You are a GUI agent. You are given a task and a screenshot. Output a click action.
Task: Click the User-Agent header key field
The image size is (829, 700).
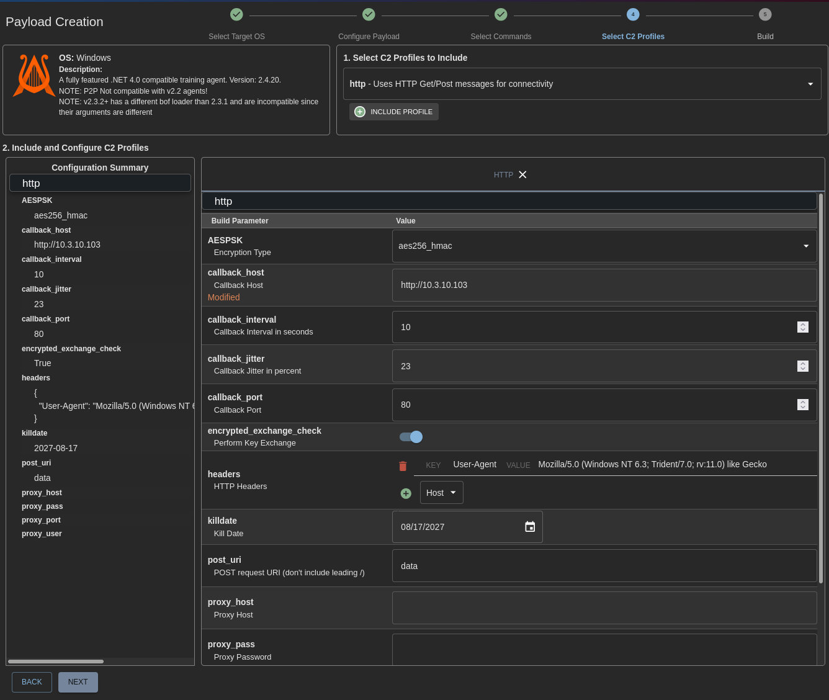pos(475,464)
